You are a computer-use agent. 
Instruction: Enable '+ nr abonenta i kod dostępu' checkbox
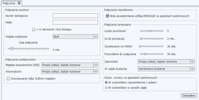point(34,29)
